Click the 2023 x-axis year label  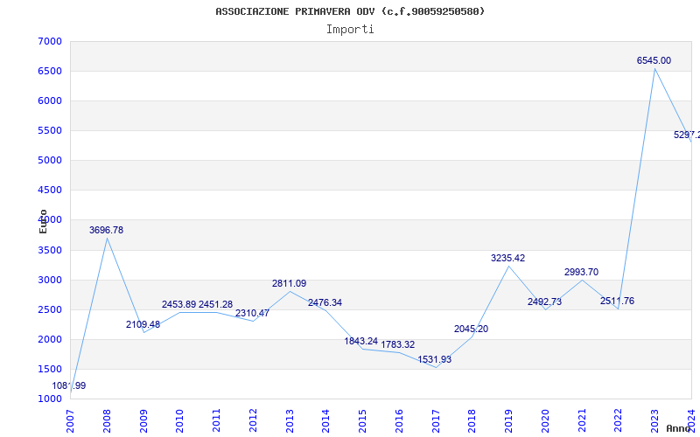[x=654, y=421]
